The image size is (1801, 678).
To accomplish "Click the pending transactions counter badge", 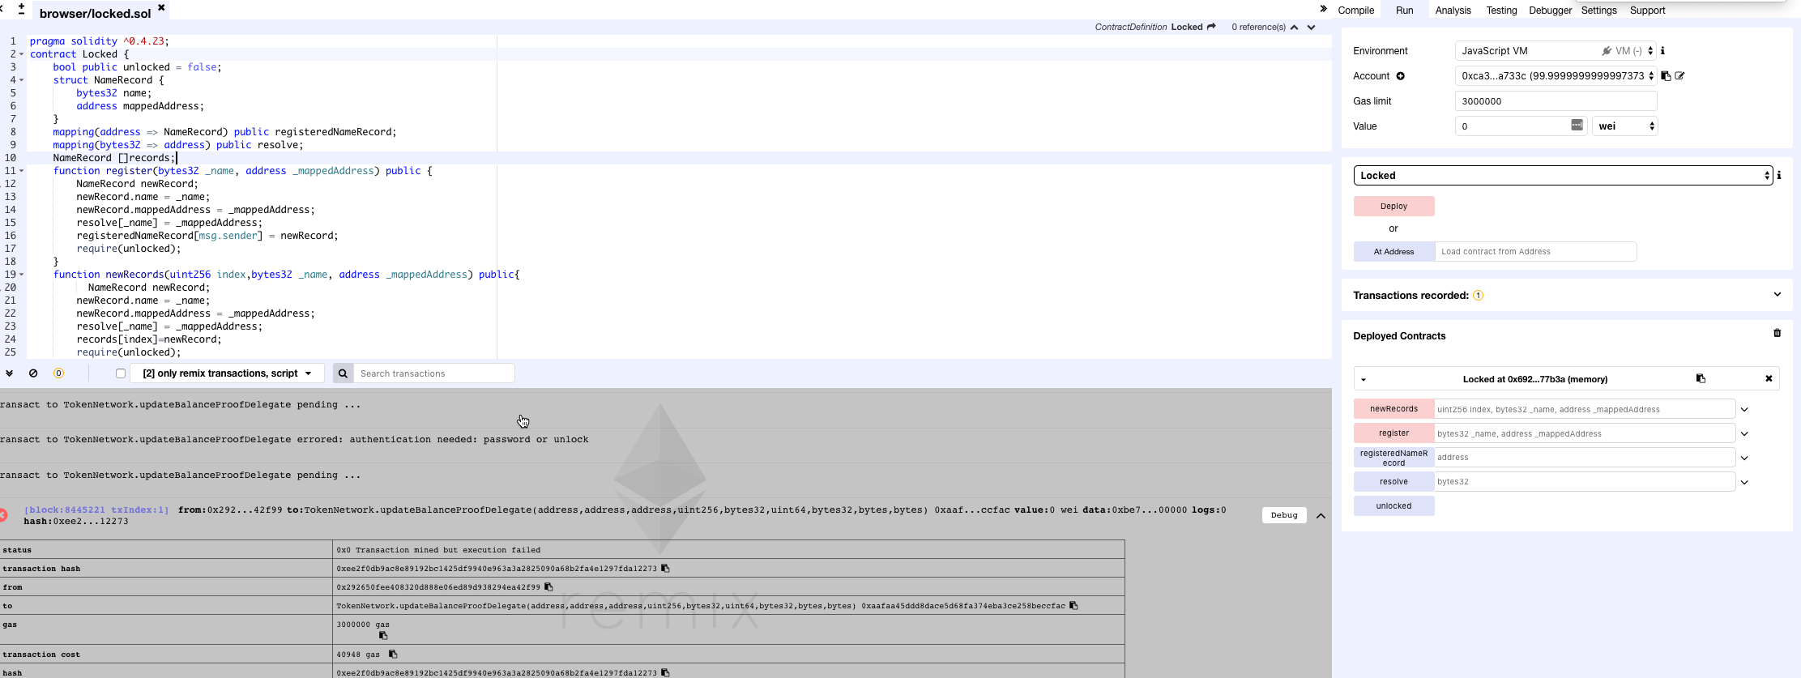I will pyautogui.click(x=58, y=373).
